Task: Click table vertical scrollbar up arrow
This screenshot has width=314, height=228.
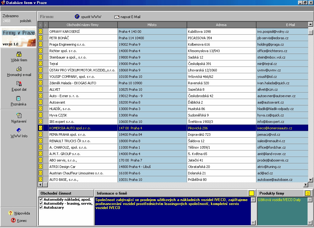Action: tap(310, 24)
